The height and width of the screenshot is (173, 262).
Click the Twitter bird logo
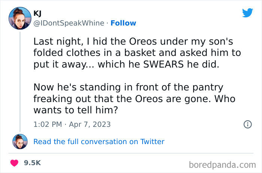[x=247, y=13]
